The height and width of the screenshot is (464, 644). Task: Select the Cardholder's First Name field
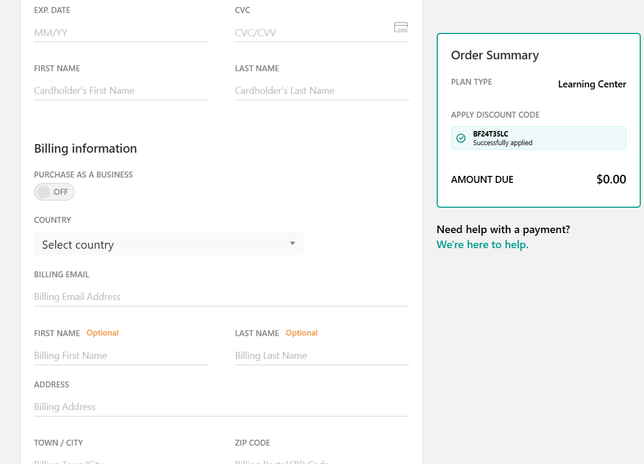tap(120, 91)
